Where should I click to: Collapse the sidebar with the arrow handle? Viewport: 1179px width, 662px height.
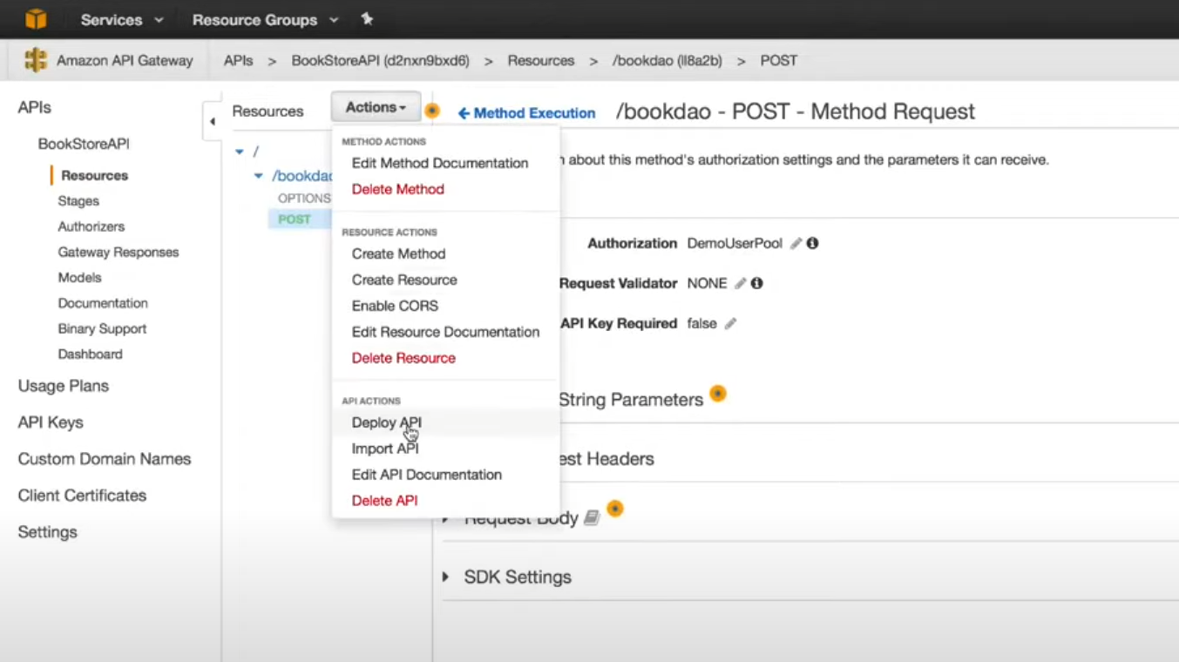pos(212,122)
